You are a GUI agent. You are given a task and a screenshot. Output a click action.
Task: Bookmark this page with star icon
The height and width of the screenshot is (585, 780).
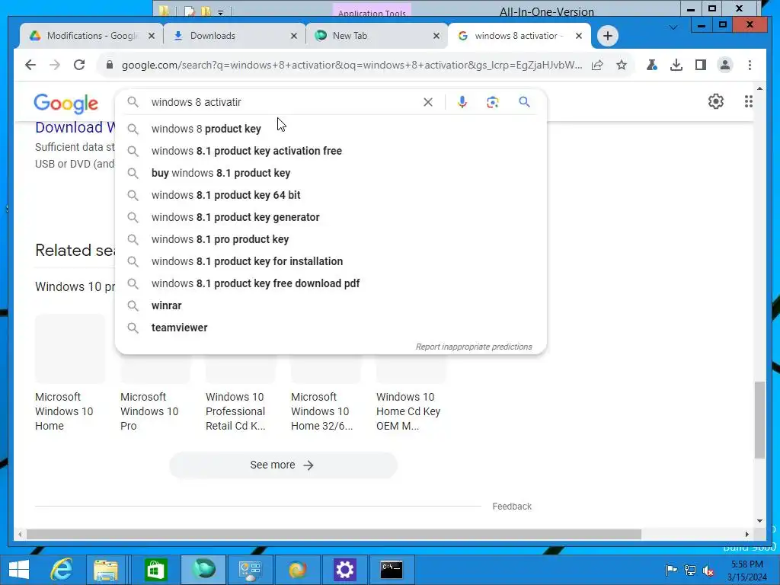pos(622,65)
